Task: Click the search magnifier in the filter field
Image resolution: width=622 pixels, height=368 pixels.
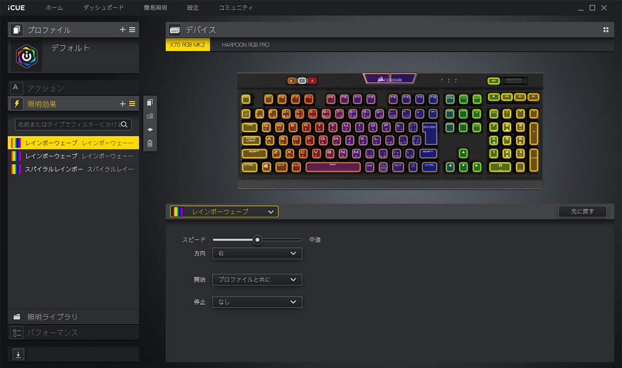Action: [125, 124]
